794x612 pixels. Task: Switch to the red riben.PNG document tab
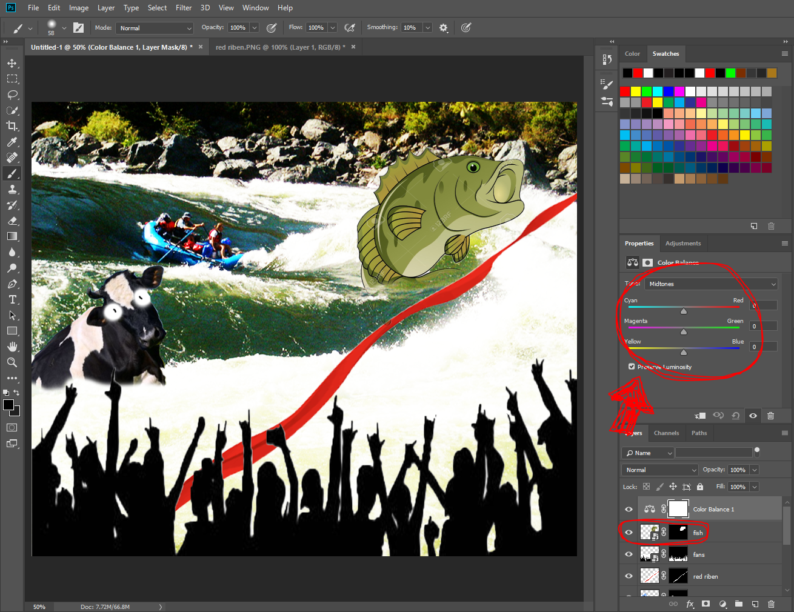(x=280, y=47)
